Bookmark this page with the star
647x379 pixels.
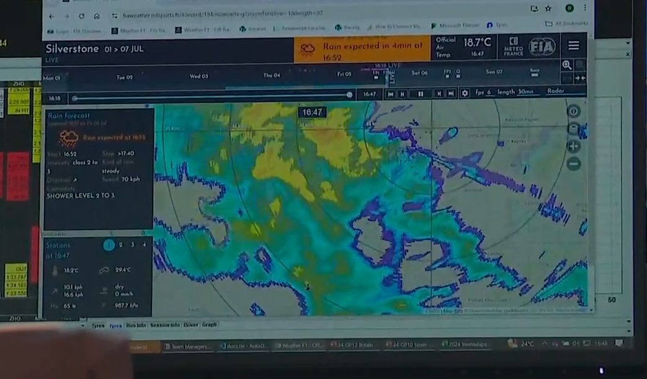click(548, 8)
